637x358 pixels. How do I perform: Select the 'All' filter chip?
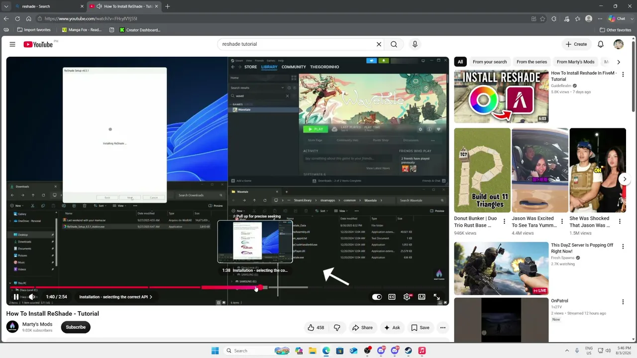coord(460,62)
